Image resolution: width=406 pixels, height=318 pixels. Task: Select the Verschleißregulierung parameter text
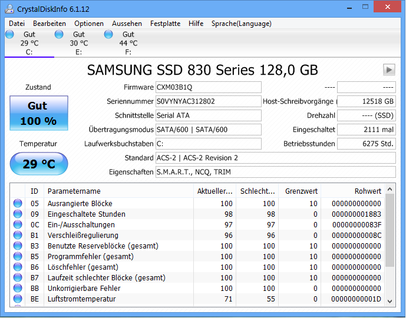coord(83,236)
